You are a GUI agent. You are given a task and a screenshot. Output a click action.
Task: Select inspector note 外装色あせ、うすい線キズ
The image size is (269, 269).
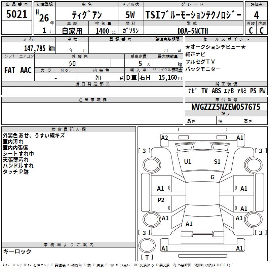(x=34, y=136)
